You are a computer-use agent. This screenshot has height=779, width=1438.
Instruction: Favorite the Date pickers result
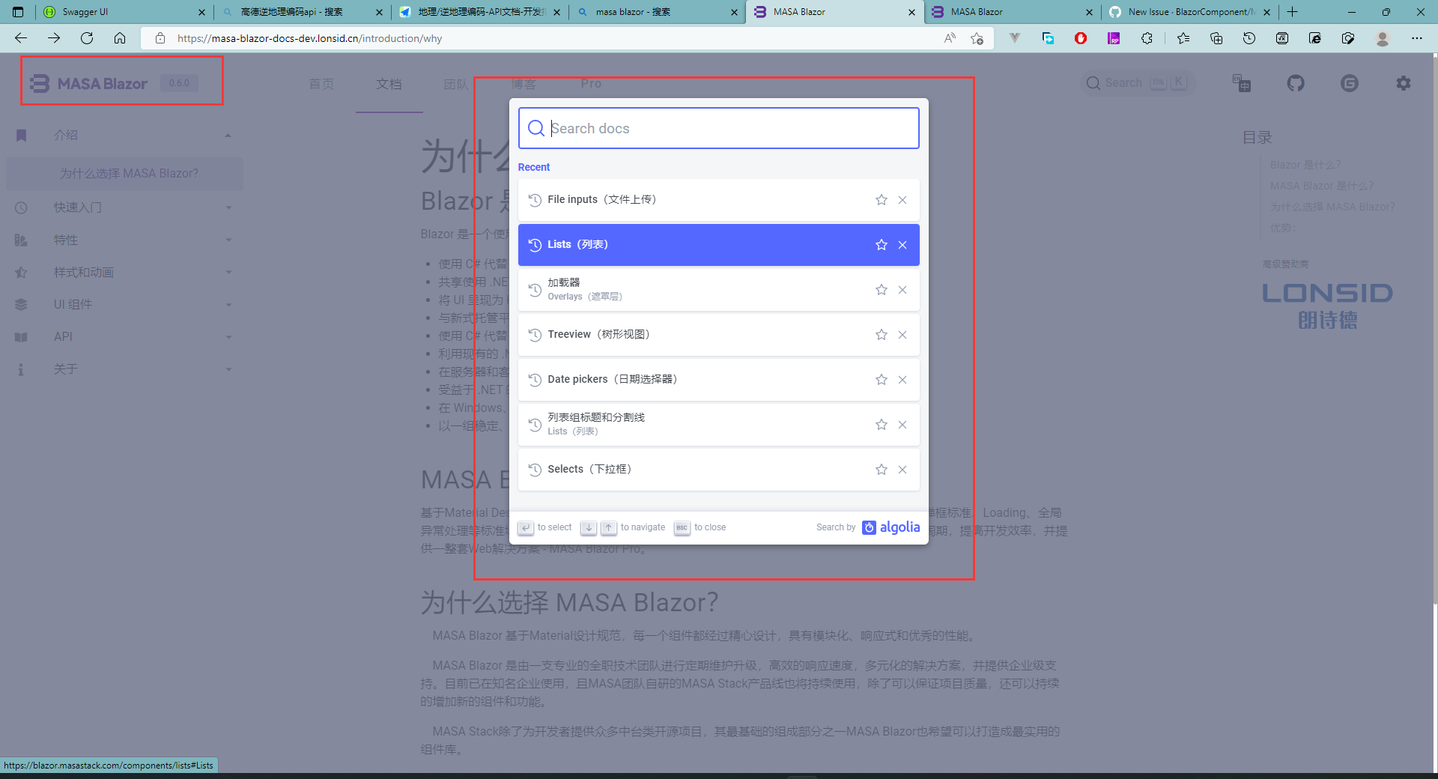(882, 380)
